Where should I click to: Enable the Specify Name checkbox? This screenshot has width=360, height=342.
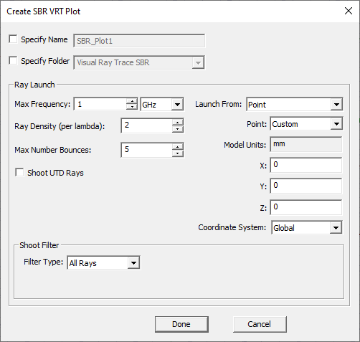13,39
